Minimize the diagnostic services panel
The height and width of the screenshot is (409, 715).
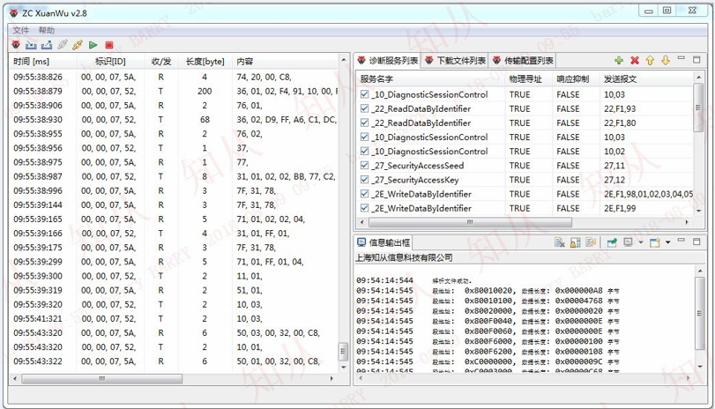point(681,58)
